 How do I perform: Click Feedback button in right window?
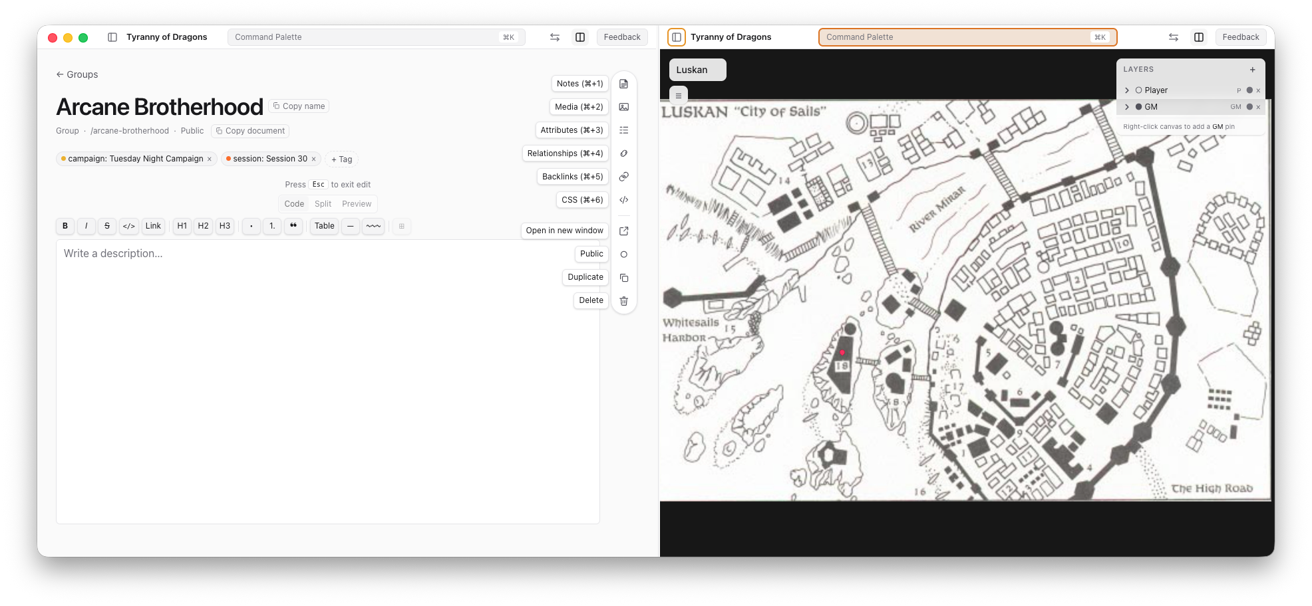[x=1241, y=37]
